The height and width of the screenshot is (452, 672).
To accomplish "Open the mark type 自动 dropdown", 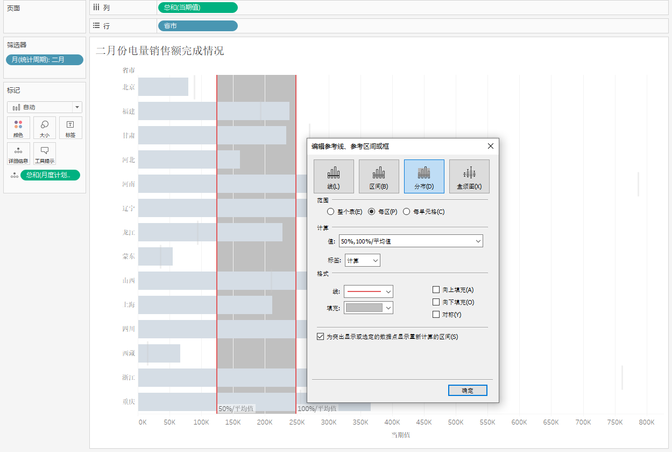I will pyautogui.click(x=45, y=107).
